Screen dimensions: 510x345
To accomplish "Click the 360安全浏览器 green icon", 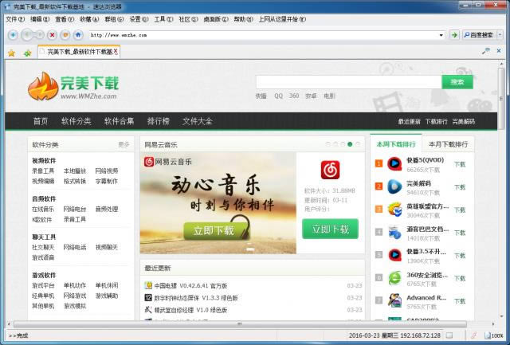I will point(394,278).
